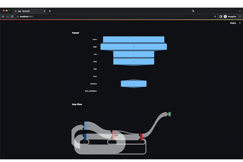Viewport: 243px width, 162px height.
Task: Click the green Sankey node
Action: pos(169,114)
